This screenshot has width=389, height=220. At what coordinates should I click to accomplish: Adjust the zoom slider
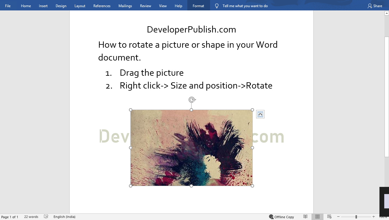point(355,217)
